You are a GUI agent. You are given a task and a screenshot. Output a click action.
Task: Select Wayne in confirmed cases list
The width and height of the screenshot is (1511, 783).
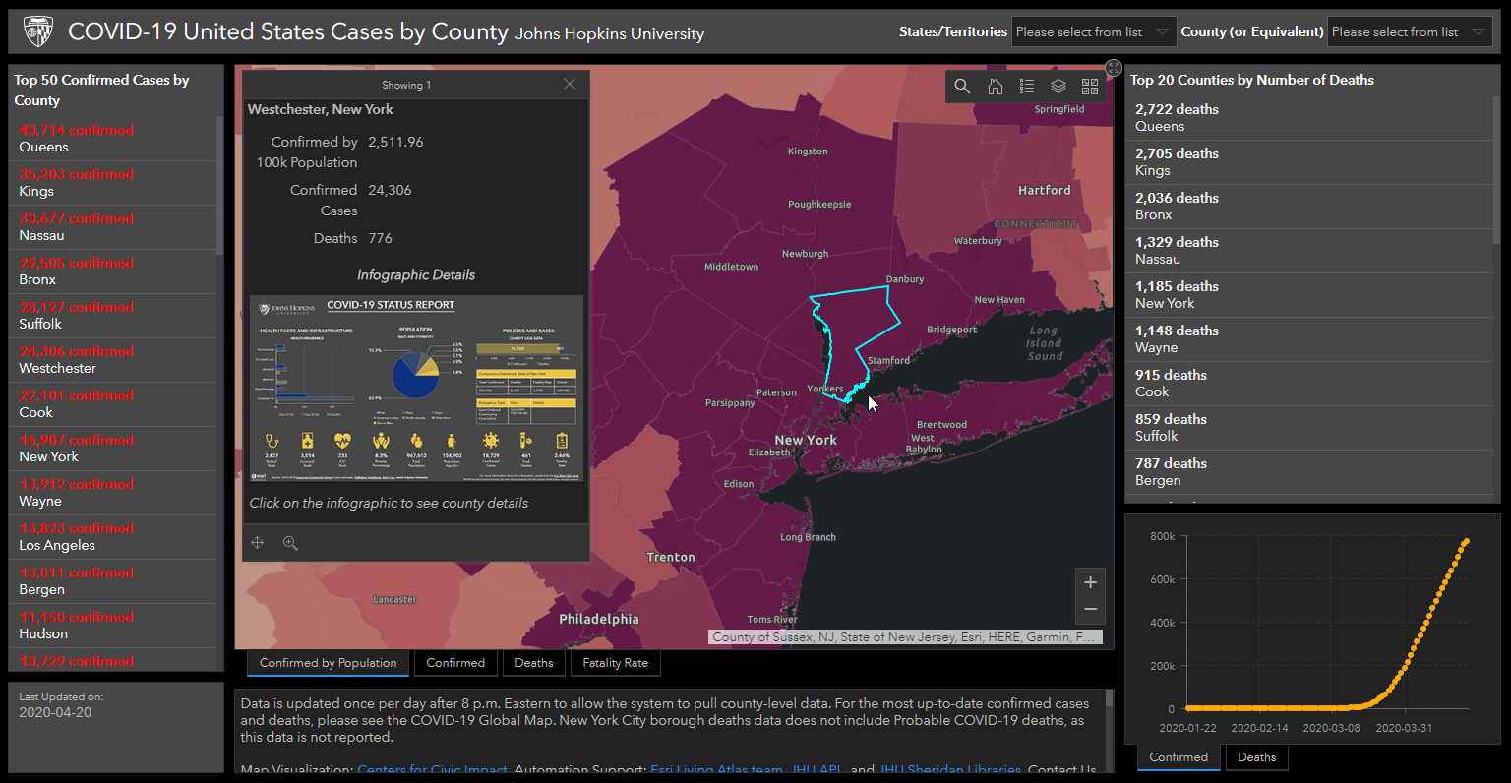coord(112,493)
